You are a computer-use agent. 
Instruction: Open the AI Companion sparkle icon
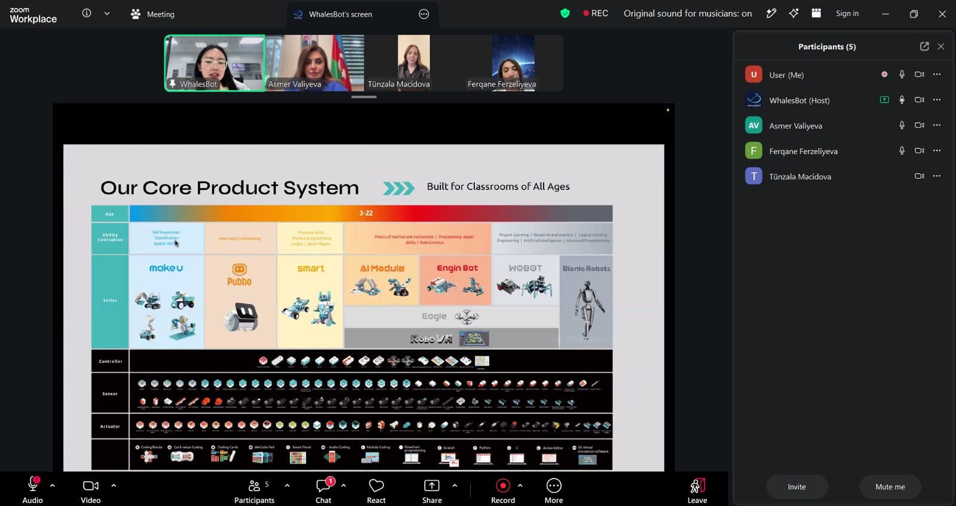(793, 13)
